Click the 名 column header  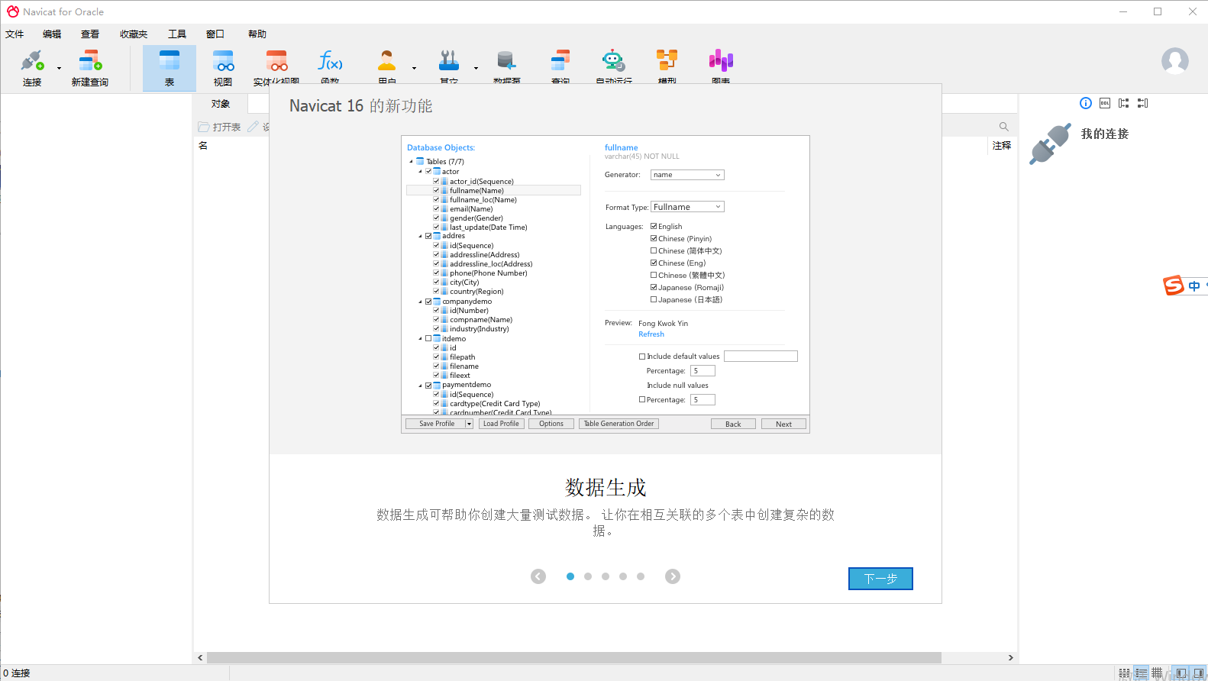(203, 145)
